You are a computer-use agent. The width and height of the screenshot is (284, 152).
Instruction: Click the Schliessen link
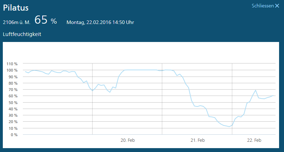263,6
